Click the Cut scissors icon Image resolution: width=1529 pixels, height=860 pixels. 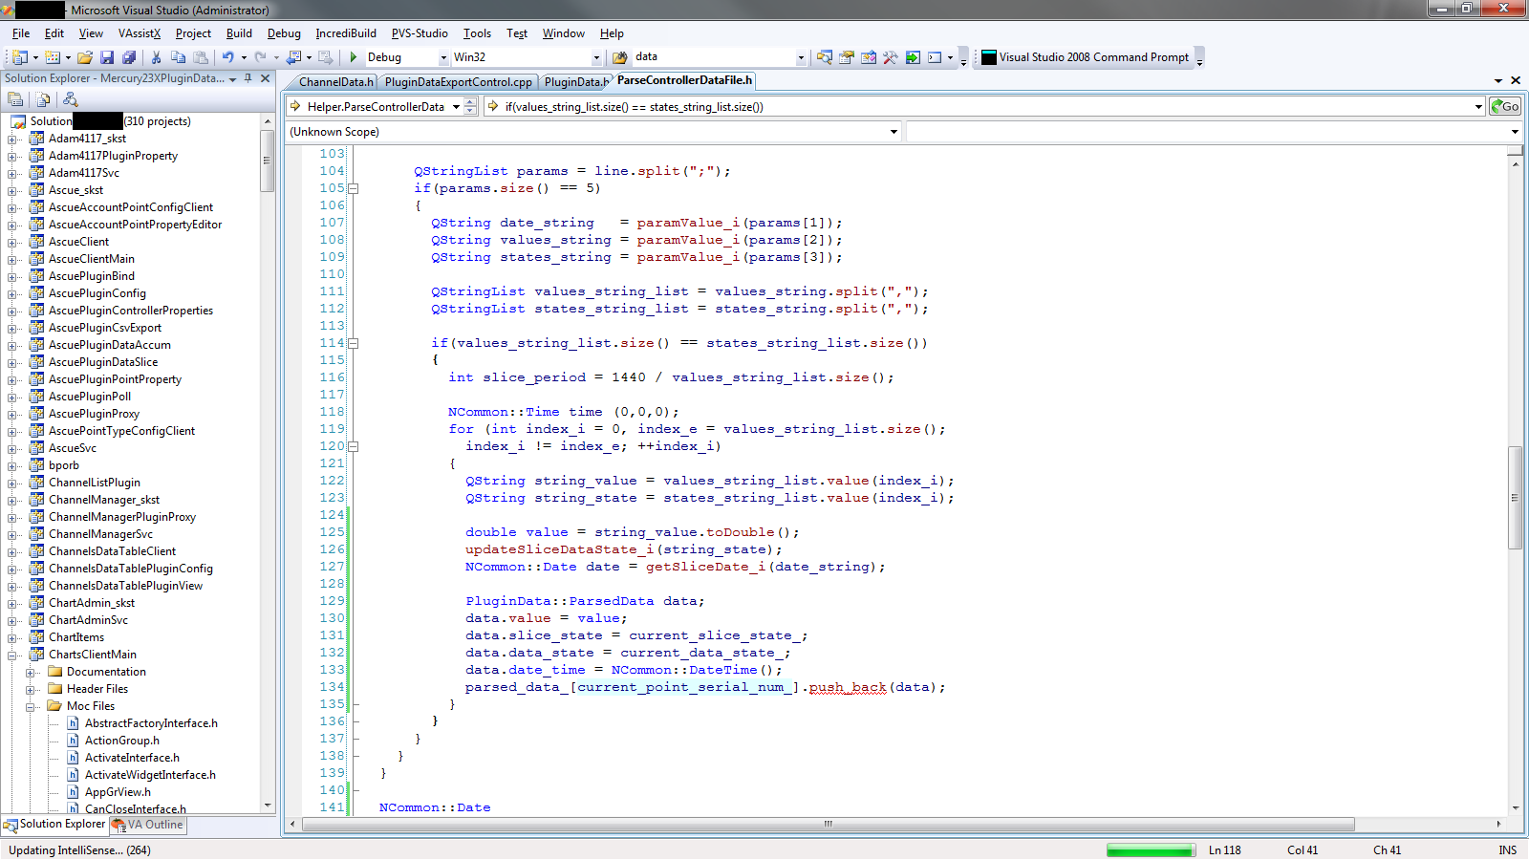(156, 57)
